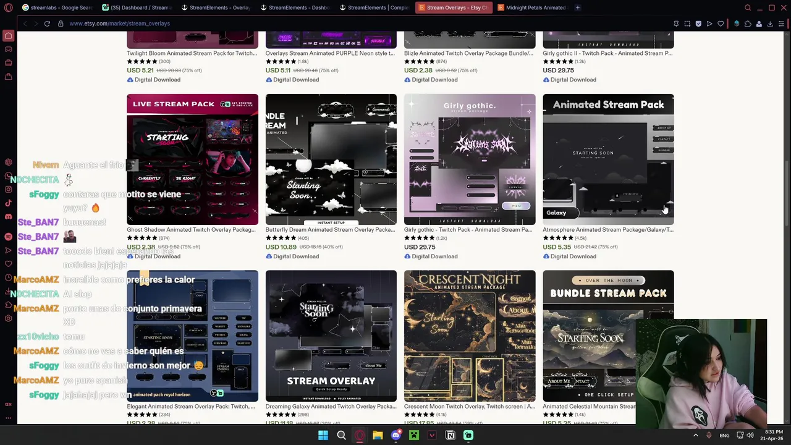This screenshot has width=791, height=445.
Task: Open File Explorer from the taskbar
Action: click(378, 435)
